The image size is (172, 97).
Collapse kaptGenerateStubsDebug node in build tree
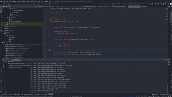7,64
